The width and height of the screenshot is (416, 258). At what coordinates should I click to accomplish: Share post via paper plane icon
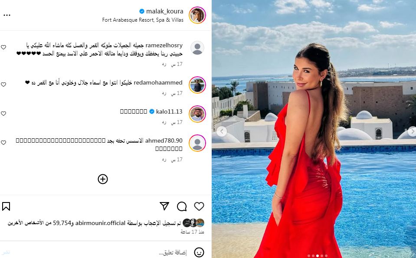pyautogui.click(x=164, y=206)
